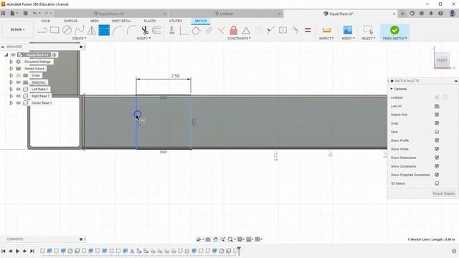Open the Constraints dropdown menu
The image size is (459, 258).
pos(239,38)
